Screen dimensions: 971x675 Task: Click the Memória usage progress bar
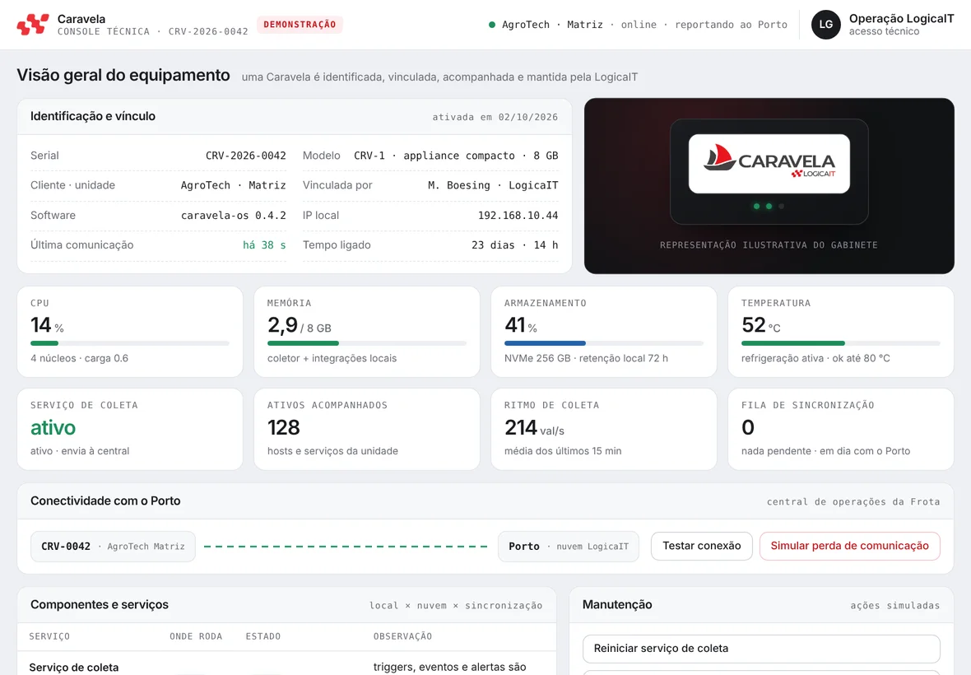coord(367,343)
